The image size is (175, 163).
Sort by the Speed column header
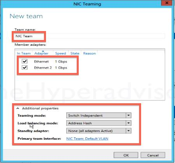click(60, 53)
